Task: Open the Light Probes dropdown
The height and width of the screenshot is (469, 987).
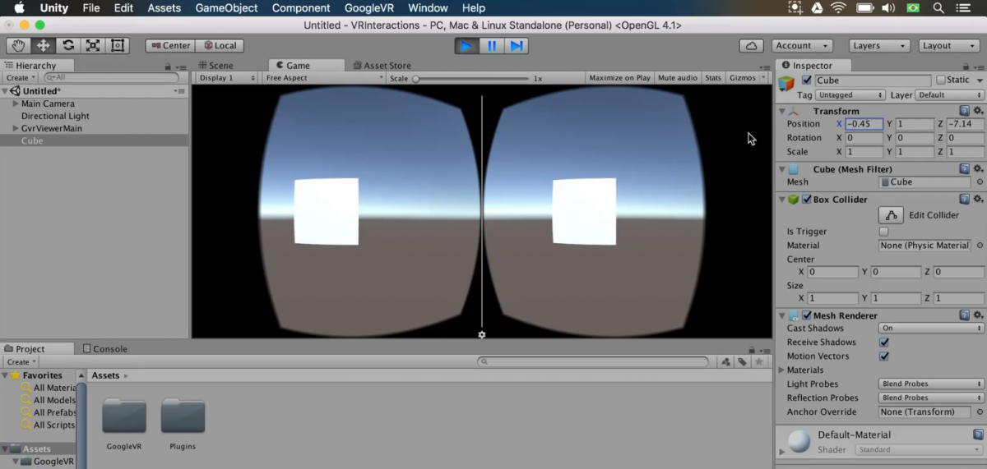Action: (931, 384)
